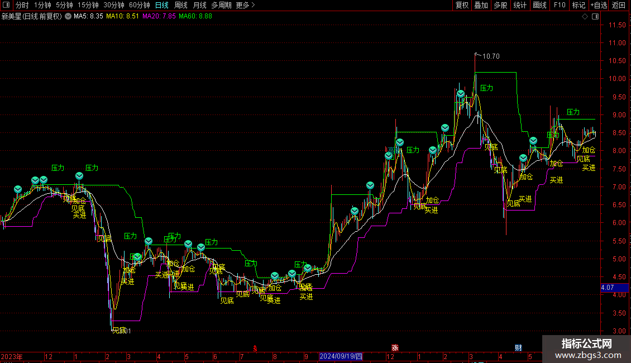Viewport: 631px width, 363px height.
Task: Click the 新美星(日线.前复权) stock title
Action: tap(32, 17)
